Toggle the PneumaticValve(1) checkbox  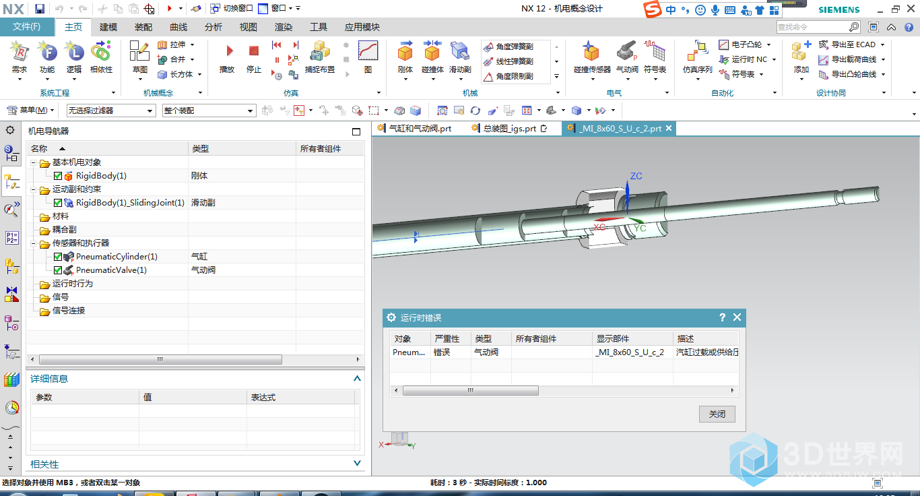click(58, 270)
